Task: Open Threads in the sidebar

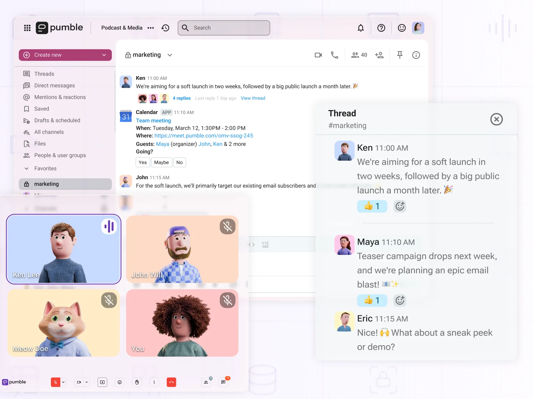Action: point(44,74)
